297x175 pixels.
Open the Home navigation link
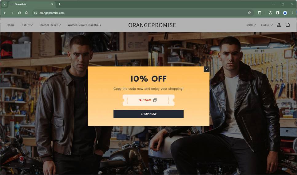(x=10, y=25)
